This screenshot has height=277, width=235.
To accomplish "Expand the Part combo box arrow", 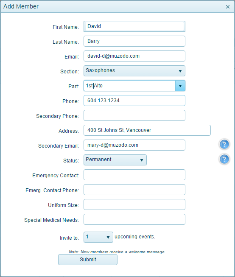I will point(180,86).
